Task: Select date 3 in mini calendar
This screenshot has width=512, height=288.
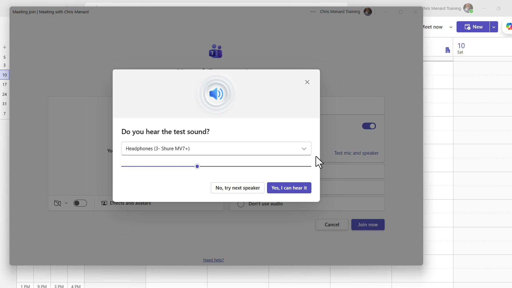Action: coord(5,65)
